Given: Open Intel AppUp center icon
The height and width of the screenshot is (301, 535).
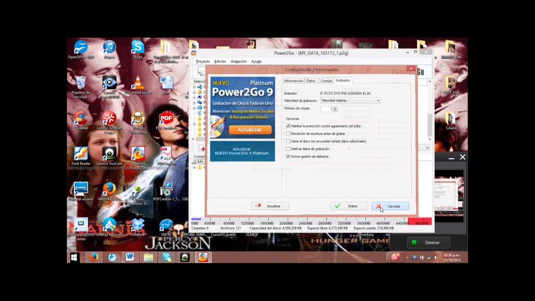Looking at the screenshot, I should point(81,229).
